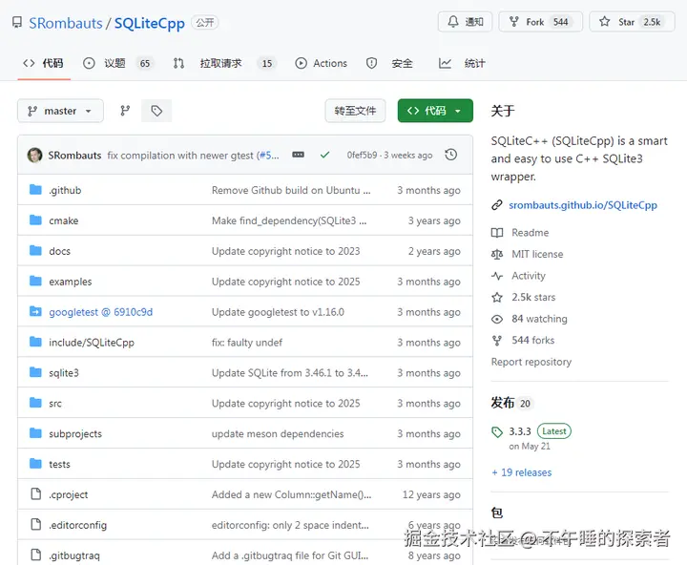
Task: Open the + 19 releases link
Action: point(521,472)
